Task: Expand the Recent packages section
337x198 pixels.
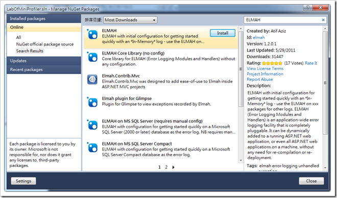Action: click(x=44, y=69)
